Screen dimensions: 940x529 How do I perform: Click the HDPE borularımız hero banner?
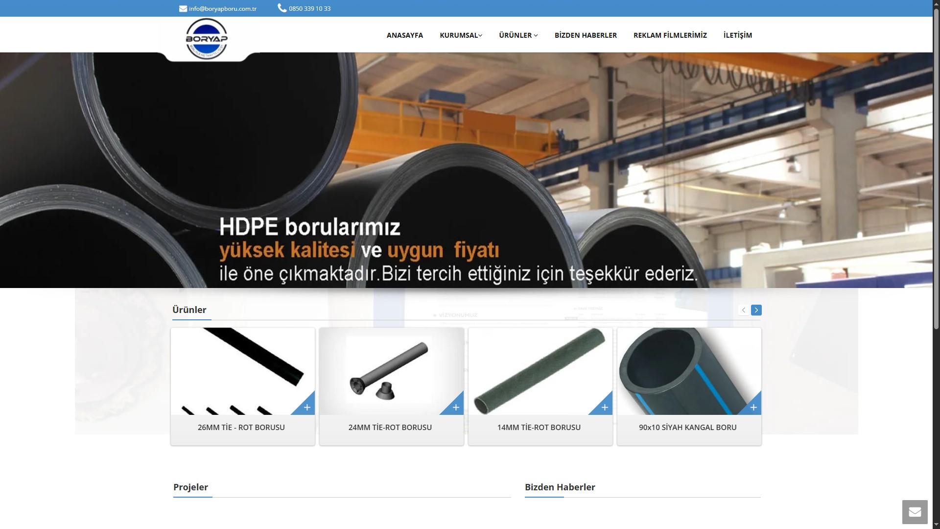pos(466,170)
